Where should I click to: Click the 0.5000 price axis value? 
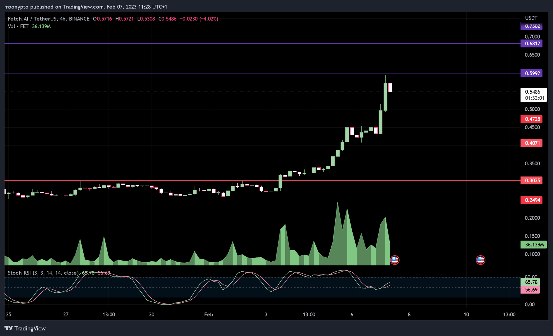coord(532,109)
